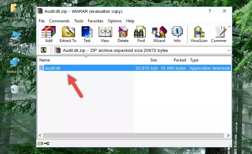The height and width of the screenshot is (154, 252).
Task: Click the horizontal scrollbar right arrow
Action: pos(228,136)
